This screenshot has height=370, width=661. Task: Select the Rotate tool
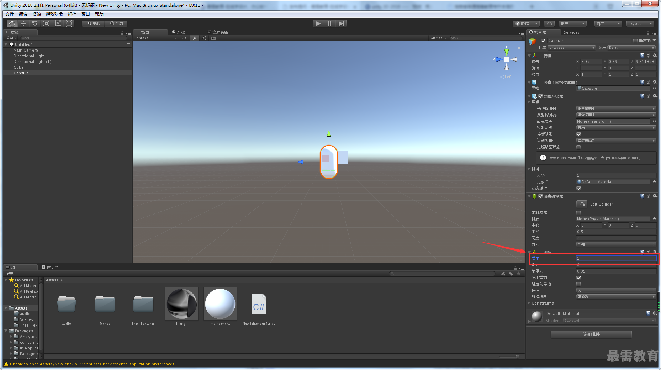(x=35, y=23)
